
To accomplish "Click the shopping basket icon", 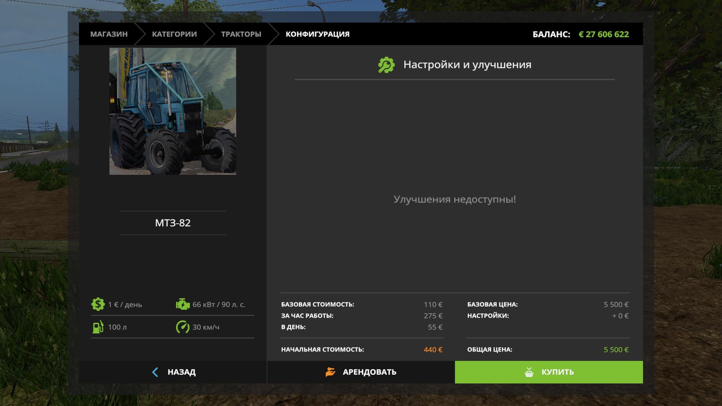I will (x=529, y=372).
